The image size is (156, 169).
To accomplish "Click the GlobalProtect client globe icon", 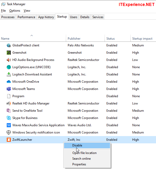I will click(x=9, y=45).
